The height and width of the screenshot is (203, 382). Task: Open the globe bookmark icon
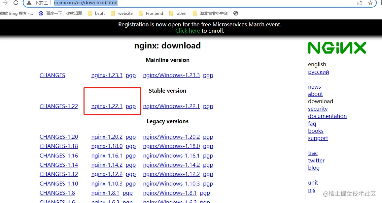click(x=236, y=14)
